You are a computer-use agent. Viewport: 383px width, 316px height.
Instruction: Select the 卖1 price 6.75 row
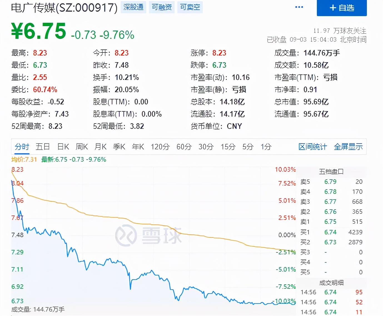(330, 222)
